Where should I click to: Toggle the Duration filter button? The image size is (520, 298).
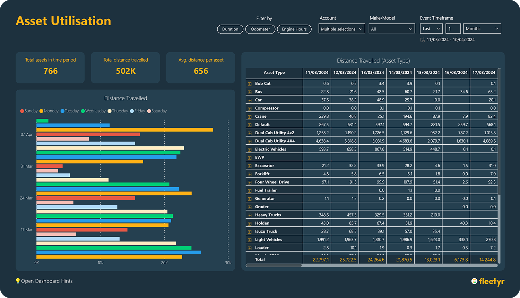230,29
